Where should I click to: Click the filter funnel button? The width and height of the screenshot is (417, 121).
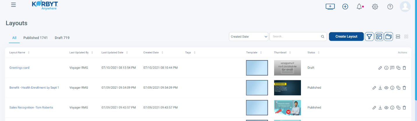pyautogui.click(x=369, y=36)
